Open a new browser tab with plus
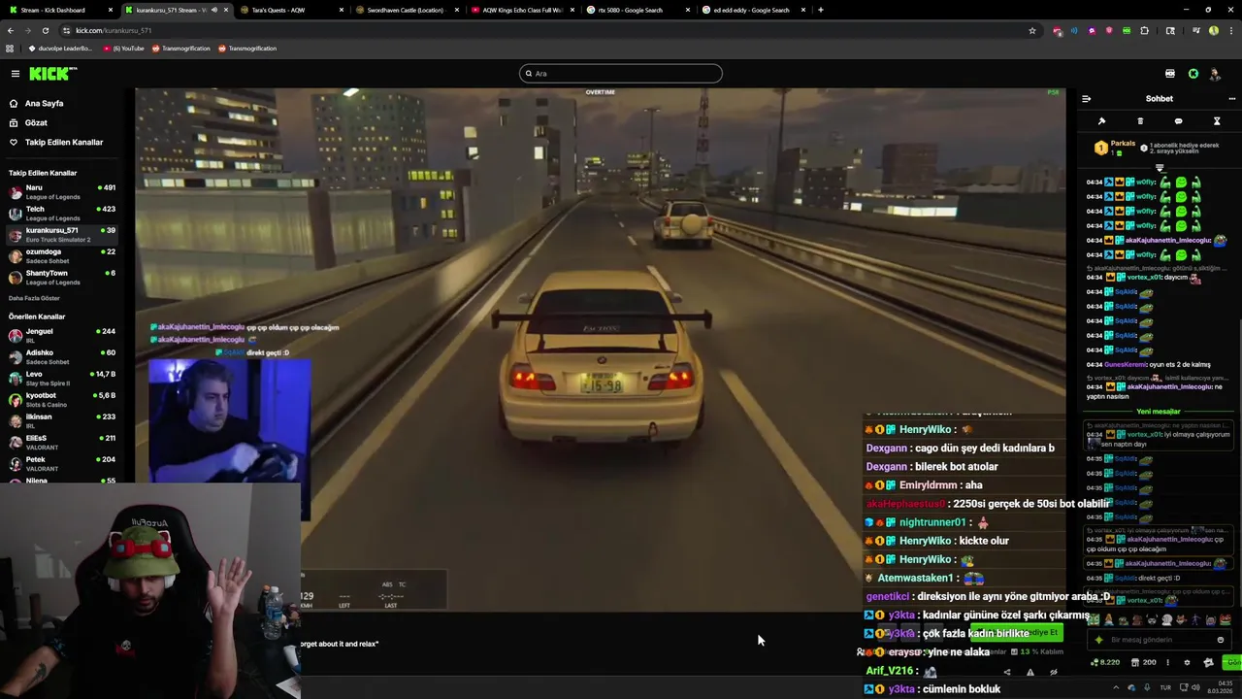This screenshot has height=699, width=1242. [821, 10]
